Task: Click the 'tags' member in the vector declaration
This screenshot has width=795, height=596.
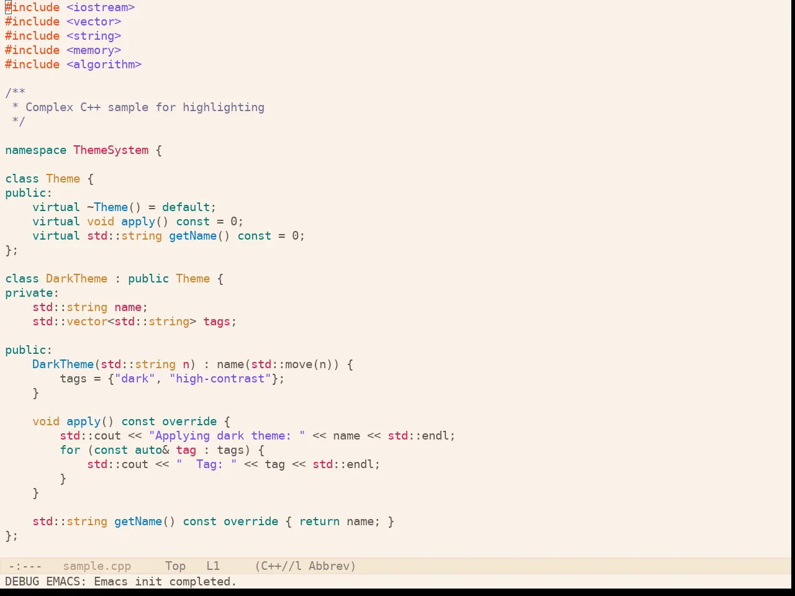Action: point(217,322)
